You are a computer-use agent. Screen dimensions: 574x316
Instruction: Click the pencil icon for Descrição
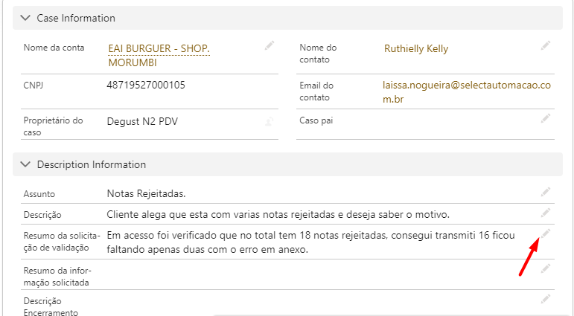[546, 213]
